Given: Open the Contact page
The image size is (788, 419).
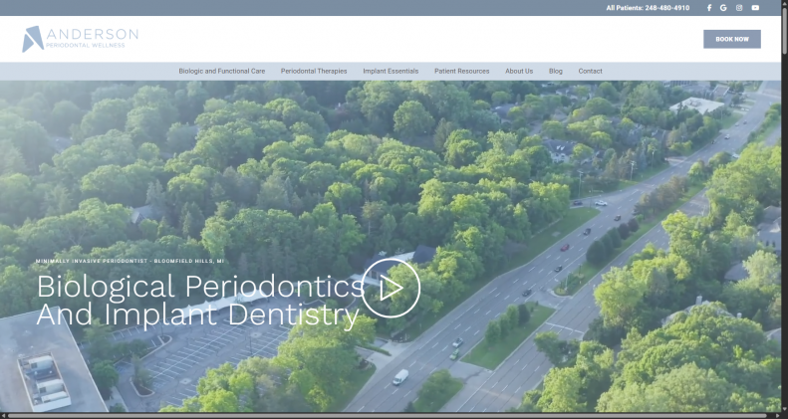Looking at the screenshot, I should (591, 72).
